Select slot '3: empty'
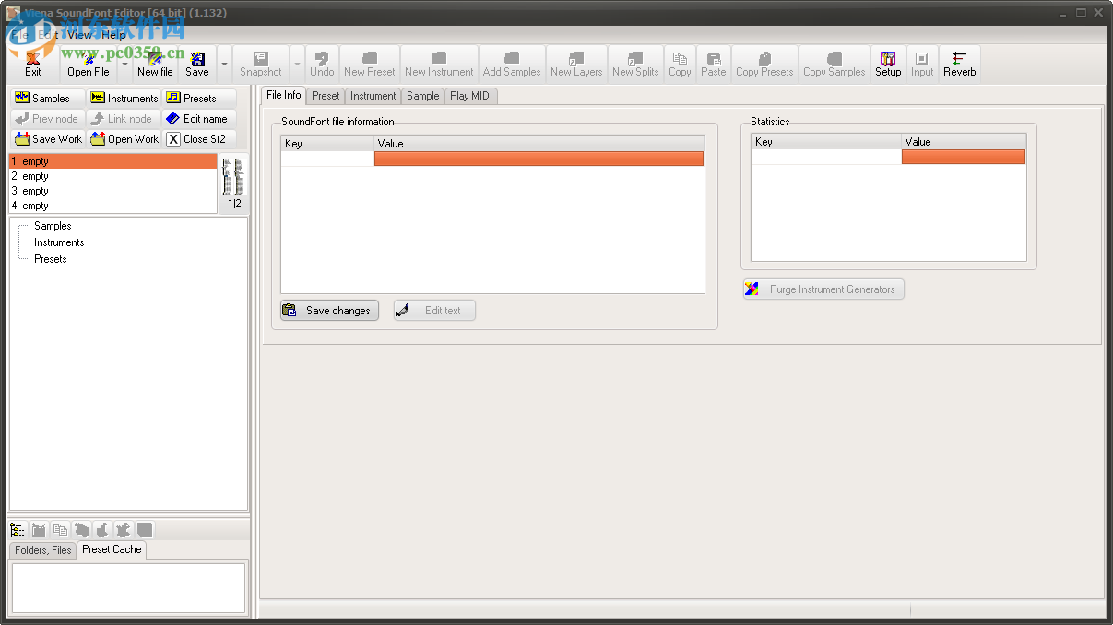 coord(112,191)
